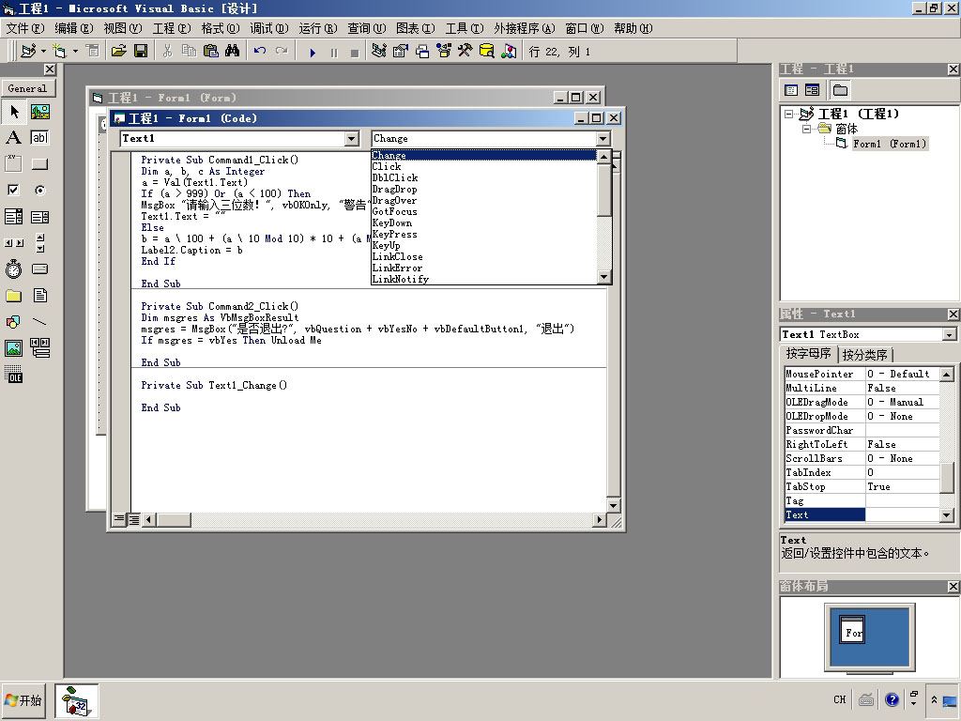
Task: Select the CommandButton control tool
Action: click(x=39, y=163)
